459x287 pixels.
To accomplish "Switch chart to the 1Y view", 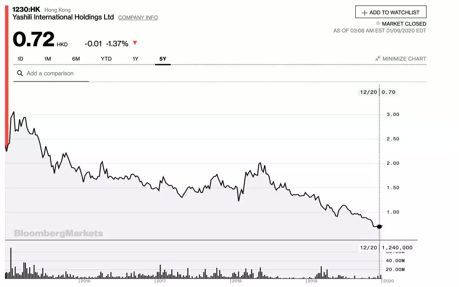I will tap(136, 59).
